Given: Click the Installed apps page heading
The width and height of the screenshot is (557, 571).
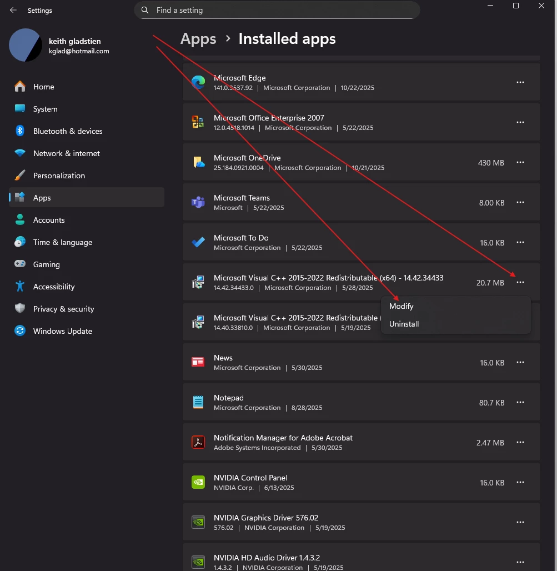Looking at the screenshot, I should coord(287,38).
